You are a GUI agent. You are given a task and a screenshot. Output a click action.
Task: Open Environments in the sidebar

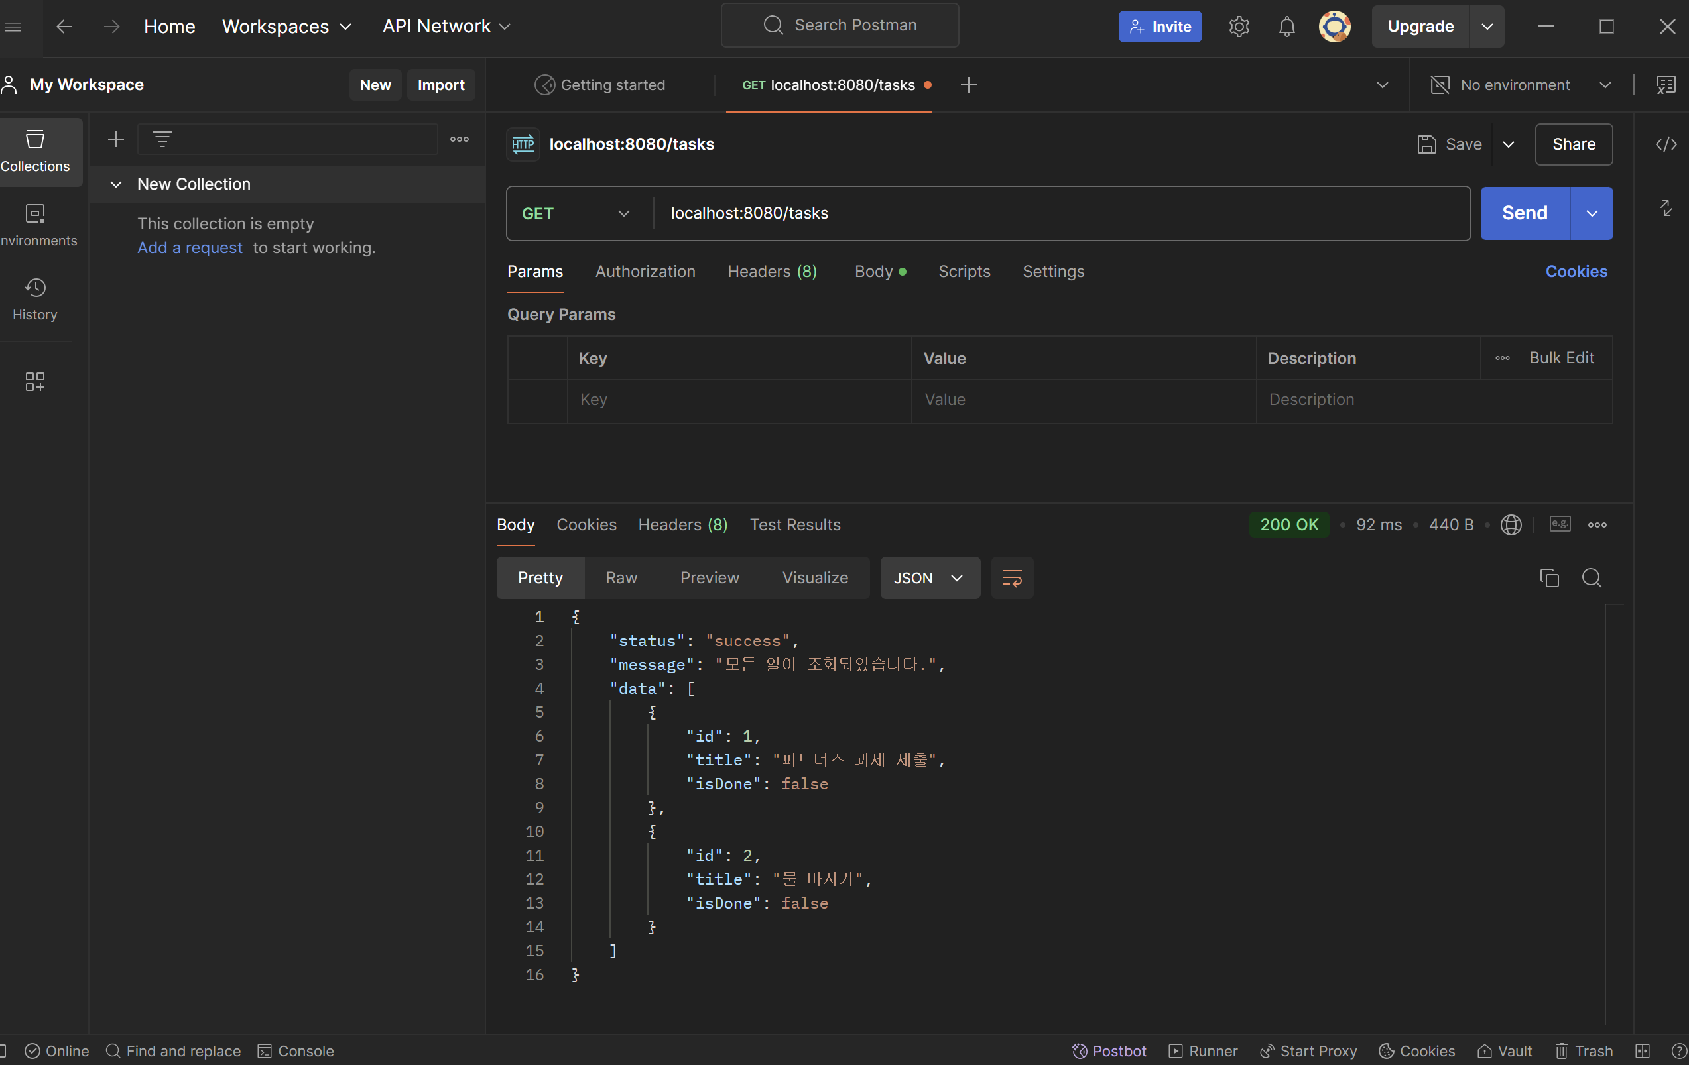(x=35, y=225)
